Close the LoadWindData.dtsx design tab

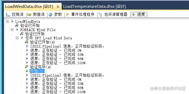pos(58,7)
